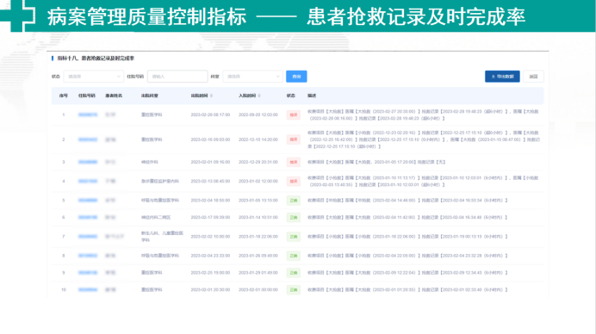
Task: Click the green 正确 status tag in row 6
Action: [294, 217]
